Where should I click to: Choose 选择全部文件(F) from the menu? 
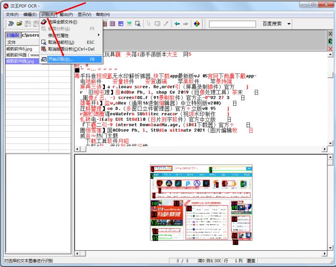(71, 22)
